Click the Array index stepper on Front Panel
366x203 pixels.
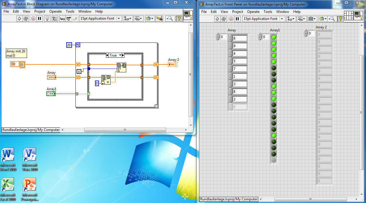pos(217,37)
